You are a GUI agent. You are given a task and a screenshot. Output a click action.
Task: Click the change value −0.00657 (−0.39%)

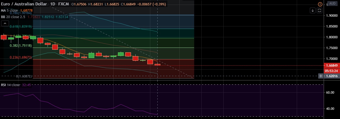151,5
